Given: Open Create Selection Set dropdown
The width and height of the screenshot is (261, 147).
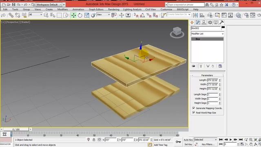Looking at the screenshot, I should [x=179, y=15].
